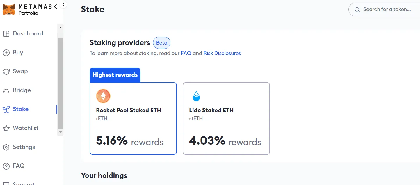The image size is (420, 185).
Task: Click the Search for a token field
Action: (x=387, y=10)
